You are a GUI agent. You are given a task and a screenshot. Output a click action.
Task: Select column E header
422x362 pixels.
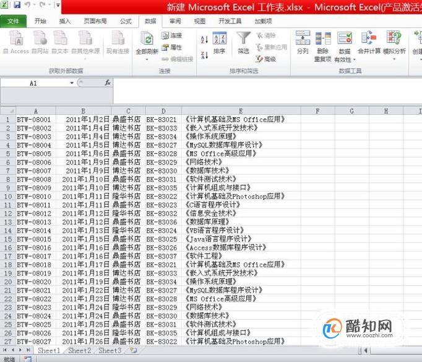point(241,111)
